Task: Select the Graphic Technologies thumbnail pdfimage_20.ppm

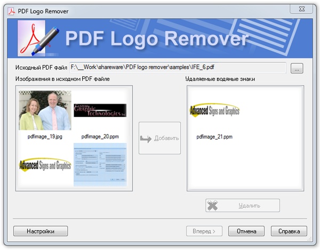Action: click(x=100, y=110)
